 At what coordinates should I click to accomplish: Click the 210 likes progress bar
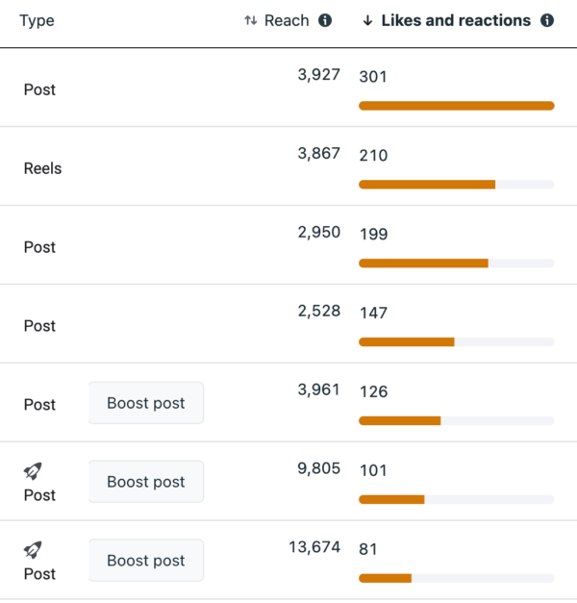pos(456,185)
